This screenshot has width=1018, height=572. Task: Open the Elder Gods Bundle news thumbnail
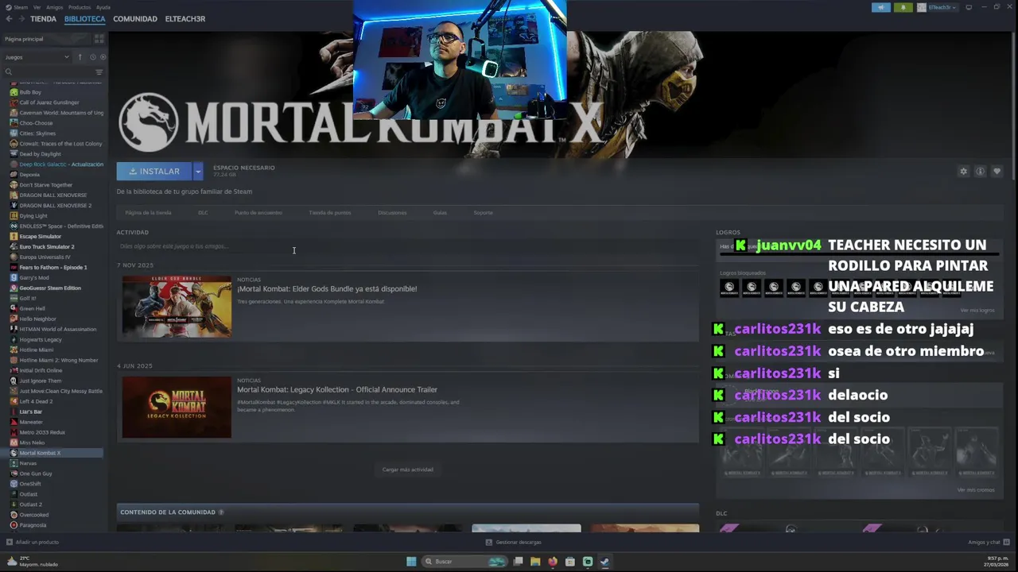tap(177, 307)
